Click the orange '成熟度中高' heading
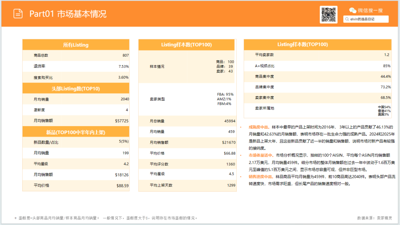The height and width of the screenshot is (225, 400). pyautogui.click(x=259, y=127)
